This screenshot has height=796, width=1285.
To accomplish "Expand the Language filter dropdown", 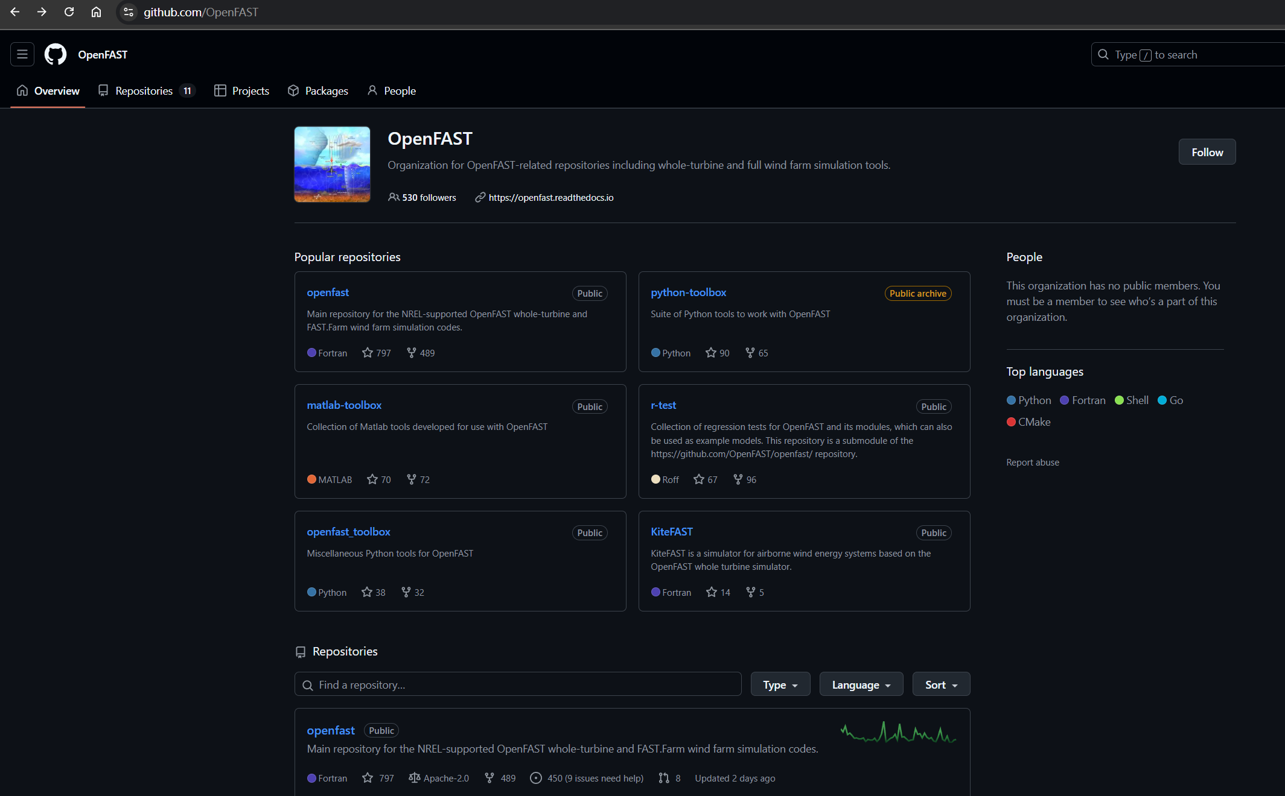I will pos(861,684).
